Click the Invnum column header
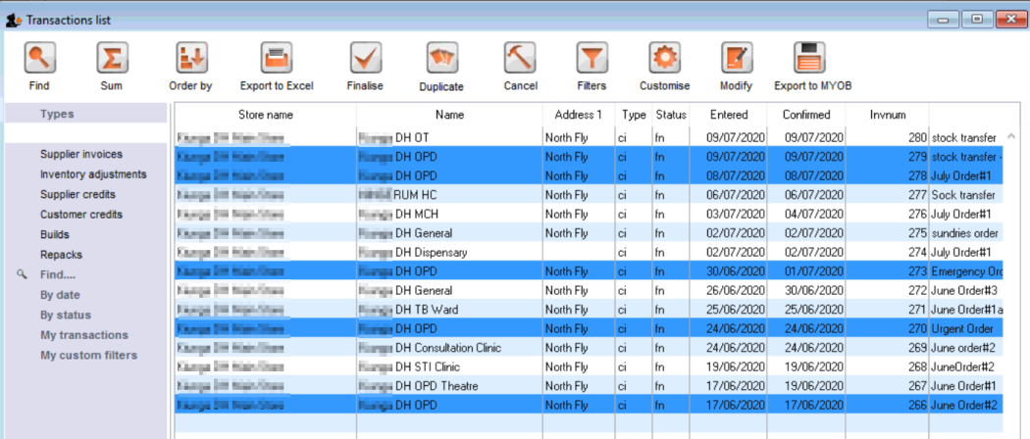This screenshot has width=1030, height=439. pyautogui.click(x=888, y=115)
